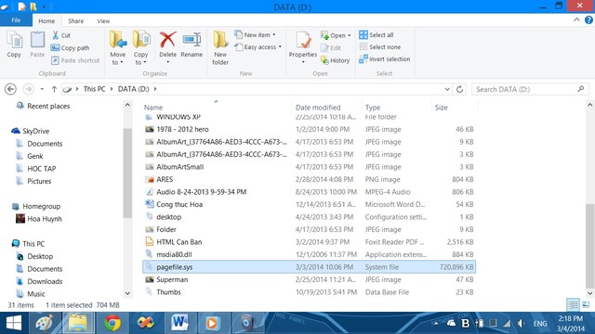The height and width of the screenshot is (334, 595).
Task: Delete the selected file
Action: (167, 47)
